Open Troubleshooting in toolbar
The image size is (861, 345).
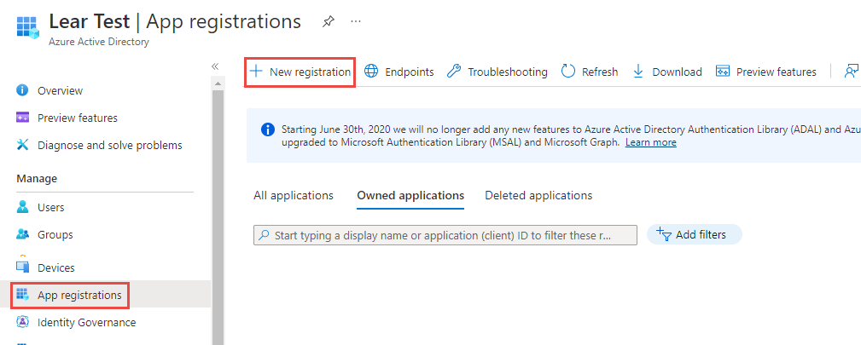coord(508,72)
